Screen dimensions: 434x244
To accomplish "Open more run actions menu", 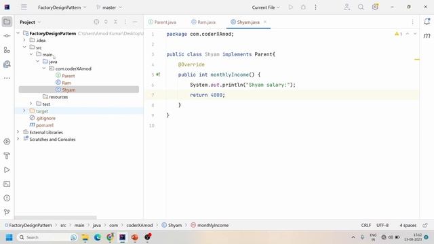I will [315, 7].
